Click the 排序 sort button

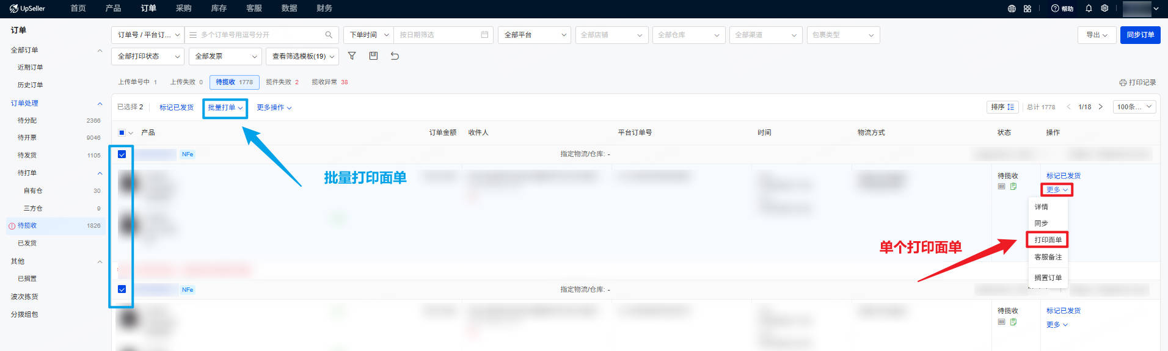coord(1002,107)
